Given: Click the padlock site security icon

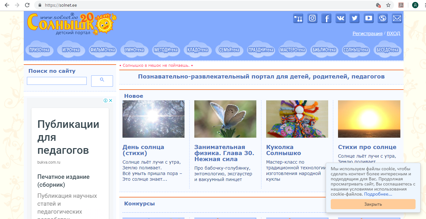Looking at the screenshot, I should 40,5.
